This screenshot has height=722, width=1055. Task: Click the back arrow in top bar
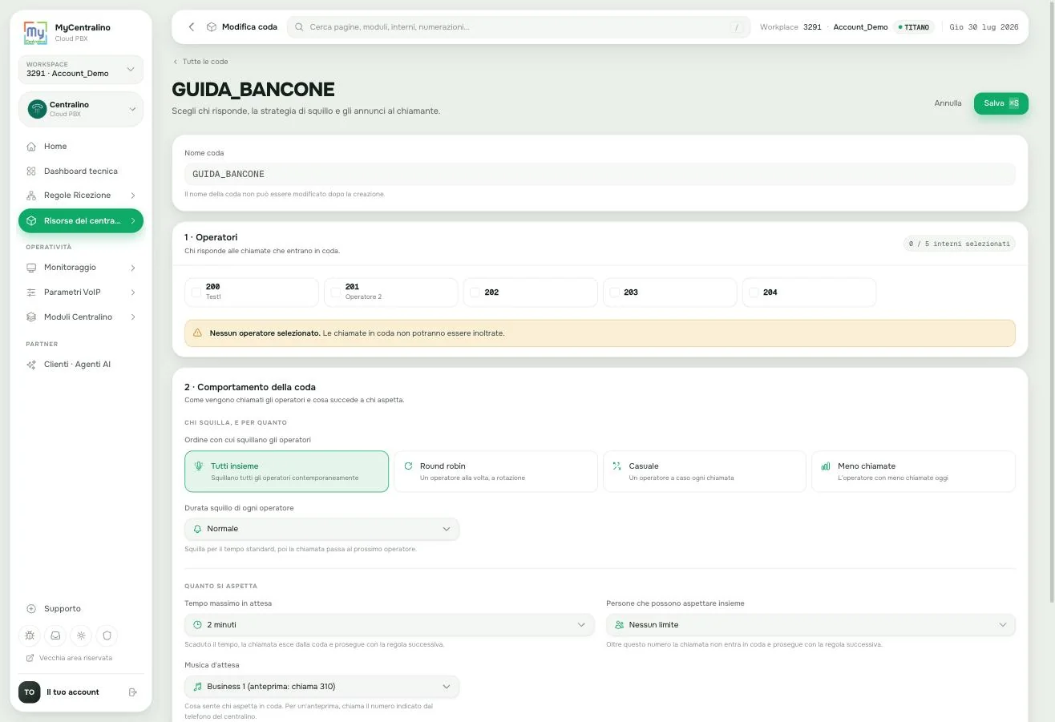[192, 27]
